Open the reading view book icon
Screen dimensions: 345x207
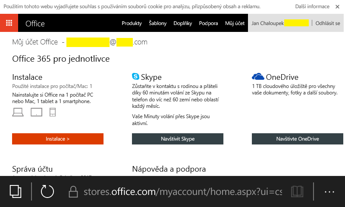click(297, 191)
